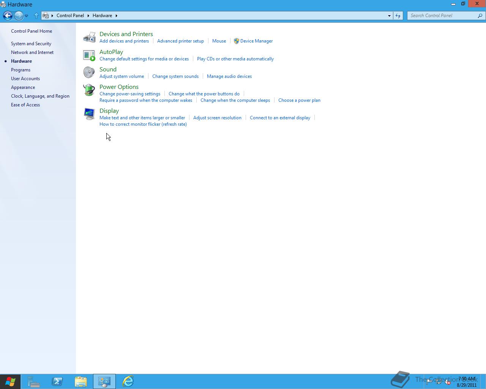486x389 pixels.
Task: Select Network and Internet category
Action: pyautogui.click(x=32, y=52)
